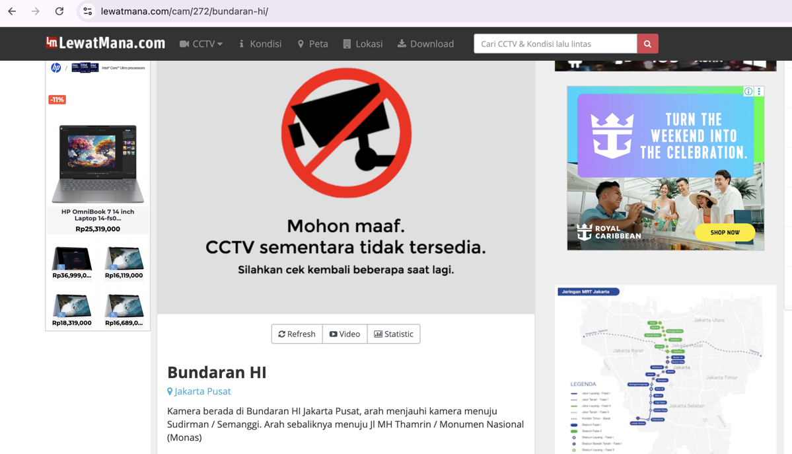
Task: Open the Lokasi menu item
Action: click(363, 44)
